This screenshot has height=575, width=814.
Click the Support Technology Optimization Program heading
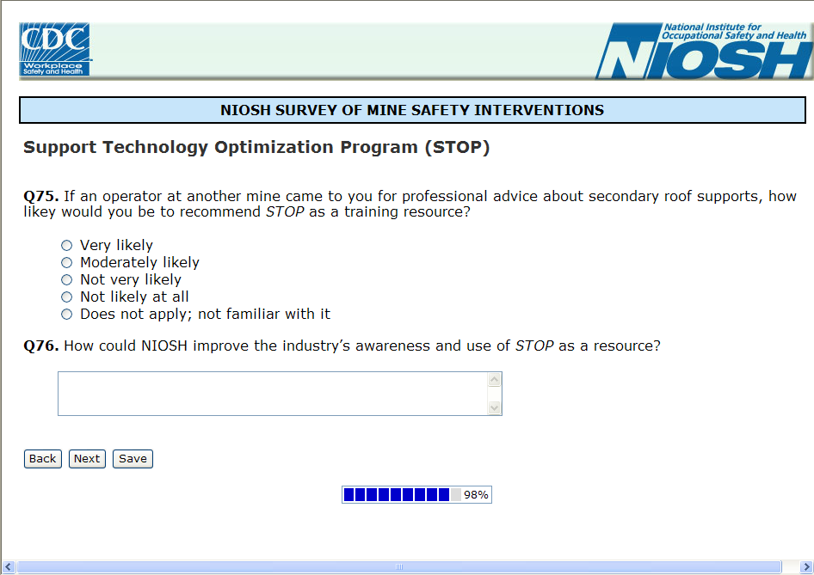click(x=256, y=147)
